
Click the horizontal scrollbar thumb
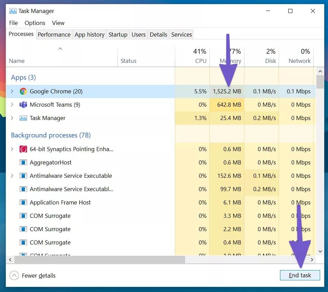click(x=100, y=260)
